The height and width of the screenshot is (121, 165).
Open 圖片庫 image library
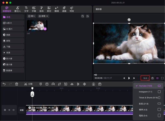coord(13,65)
